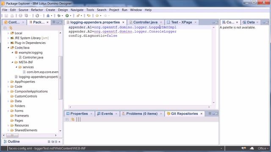Viewport: 271px width, 152px height.
Task: Open the Debug icon dropdown arrow
Action: click(x=52, y=16)
